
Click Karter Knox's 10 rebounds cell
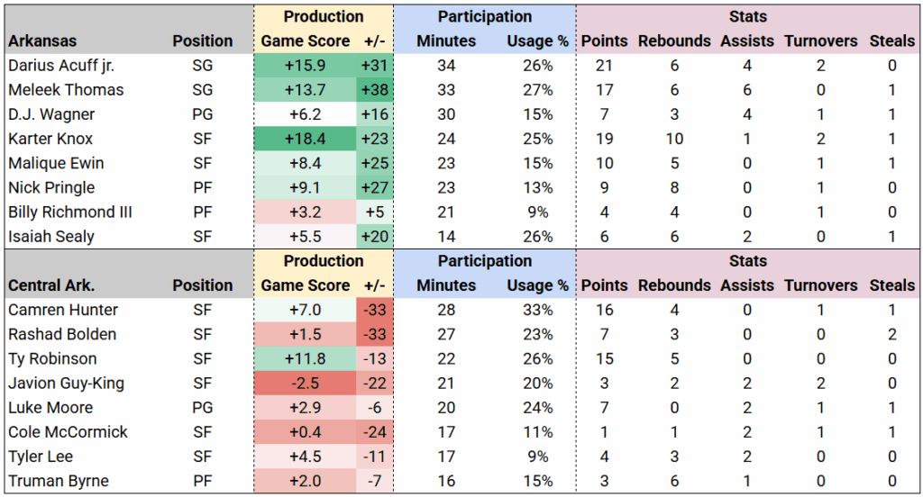pos(674,139)
